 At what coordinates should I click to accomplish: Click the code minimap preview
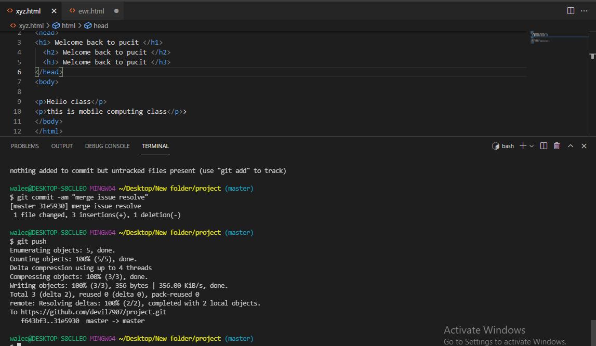click(x=559, y=37)
